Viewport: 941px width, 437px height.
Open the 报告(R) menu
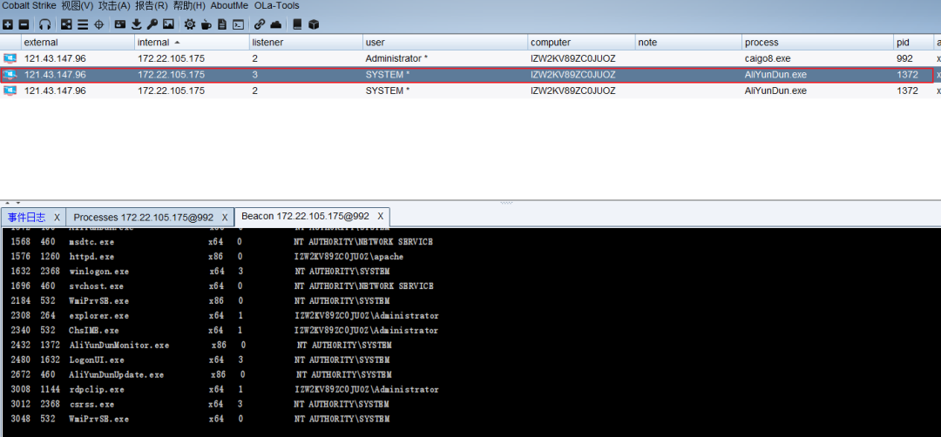click(152, 5)
